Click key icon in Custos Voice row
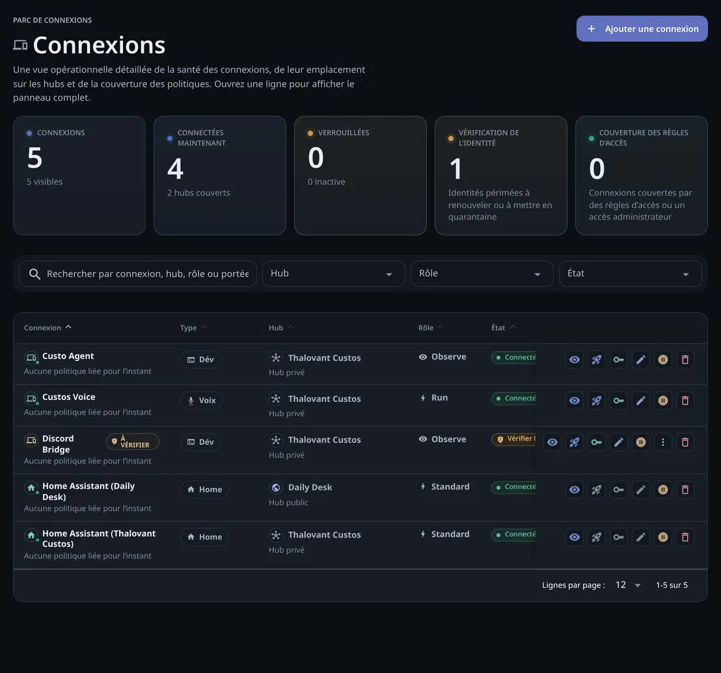 [618, 401]
